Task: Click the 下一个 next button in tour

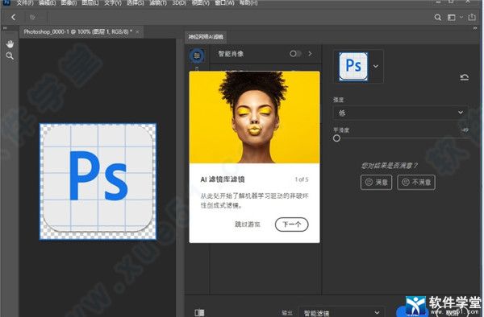Action: pyautogui.click(x=292, y=224)
